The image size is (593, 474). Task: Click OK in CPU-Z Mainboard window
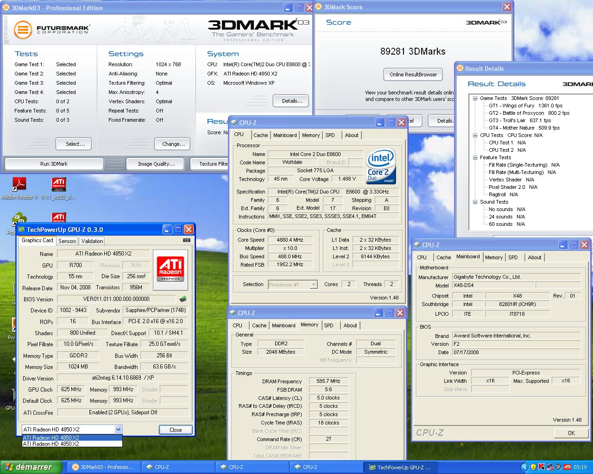point(571,433)
